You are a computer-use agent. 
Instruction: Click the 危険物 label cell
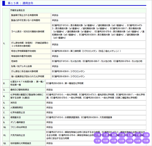coord(31,61)
